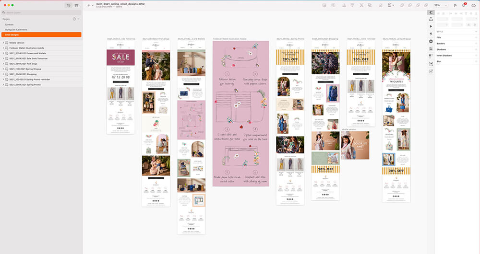Add a new border in Borders section

[476, 43]
